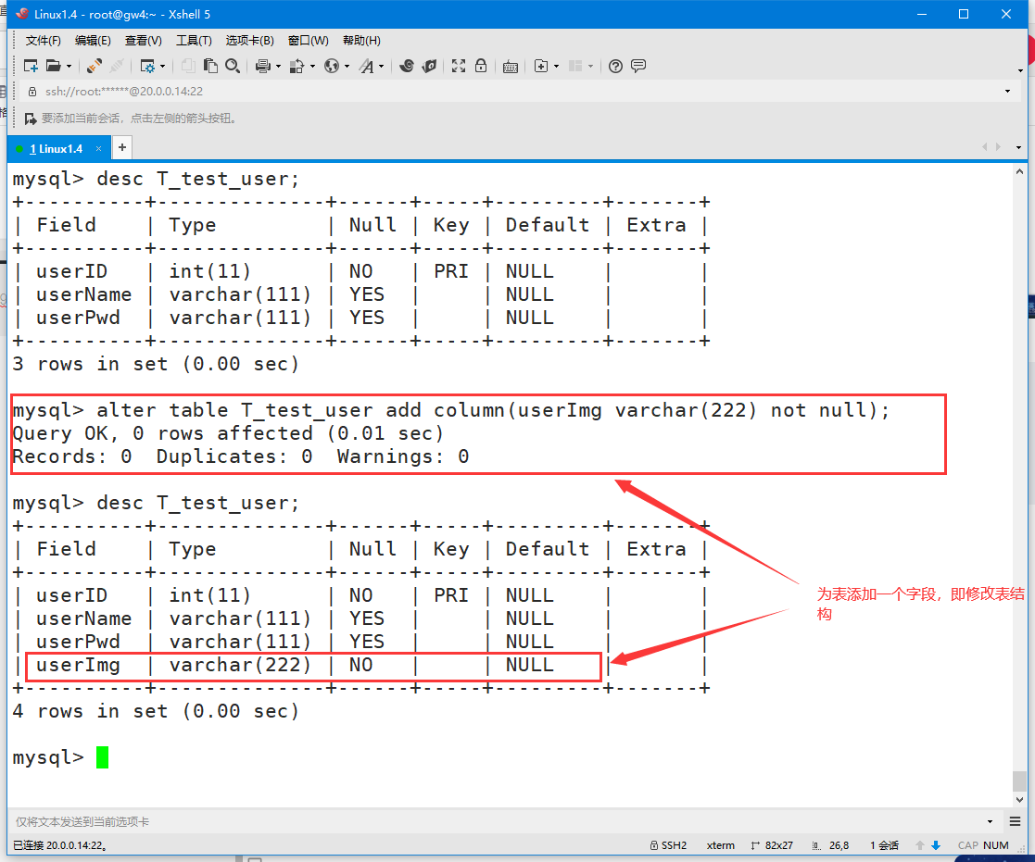Expand the Encoding globe dropdown arrow

coord(347,67)
